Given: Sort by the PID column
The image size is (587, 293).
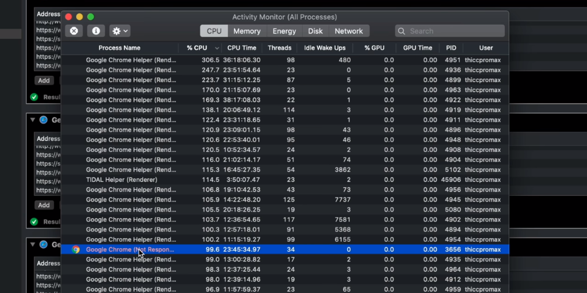Looking at the screenshot, I should (x=451, y=48).
